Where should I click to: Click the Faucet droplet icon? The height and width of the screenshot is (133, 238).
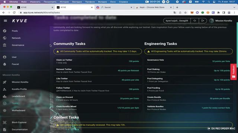coord(5,64)
